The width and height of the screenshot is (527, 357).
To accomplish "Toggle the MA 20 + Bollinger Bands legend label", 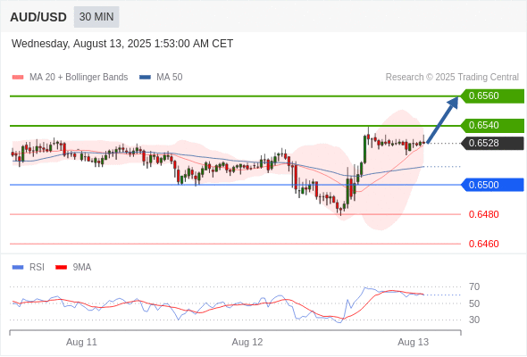I will (x=79, y=78).
